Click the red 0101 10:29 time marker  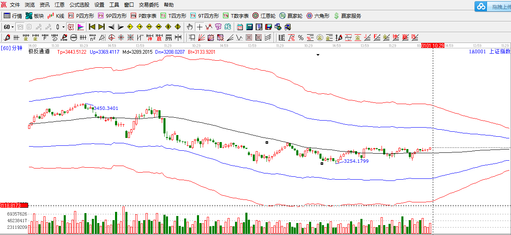click(432, 45)
